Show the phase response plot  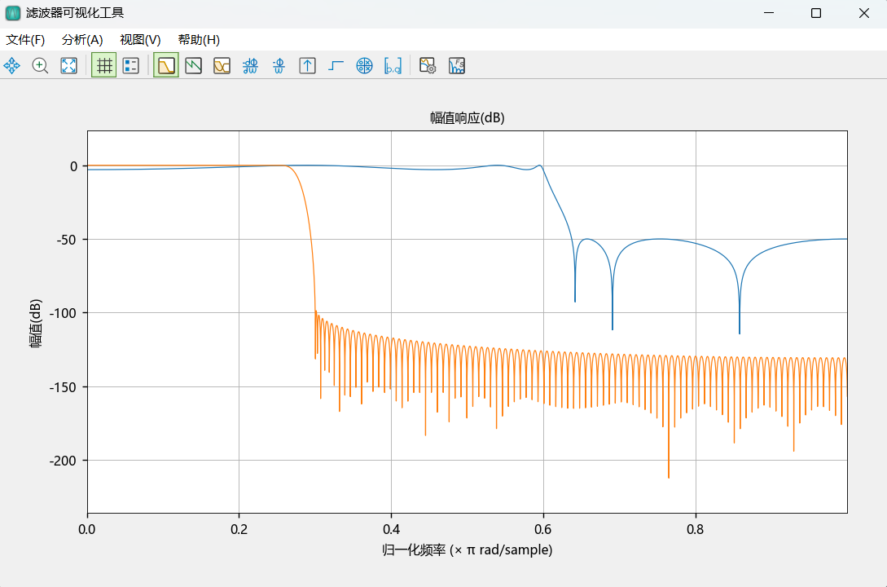pos(193,66)
